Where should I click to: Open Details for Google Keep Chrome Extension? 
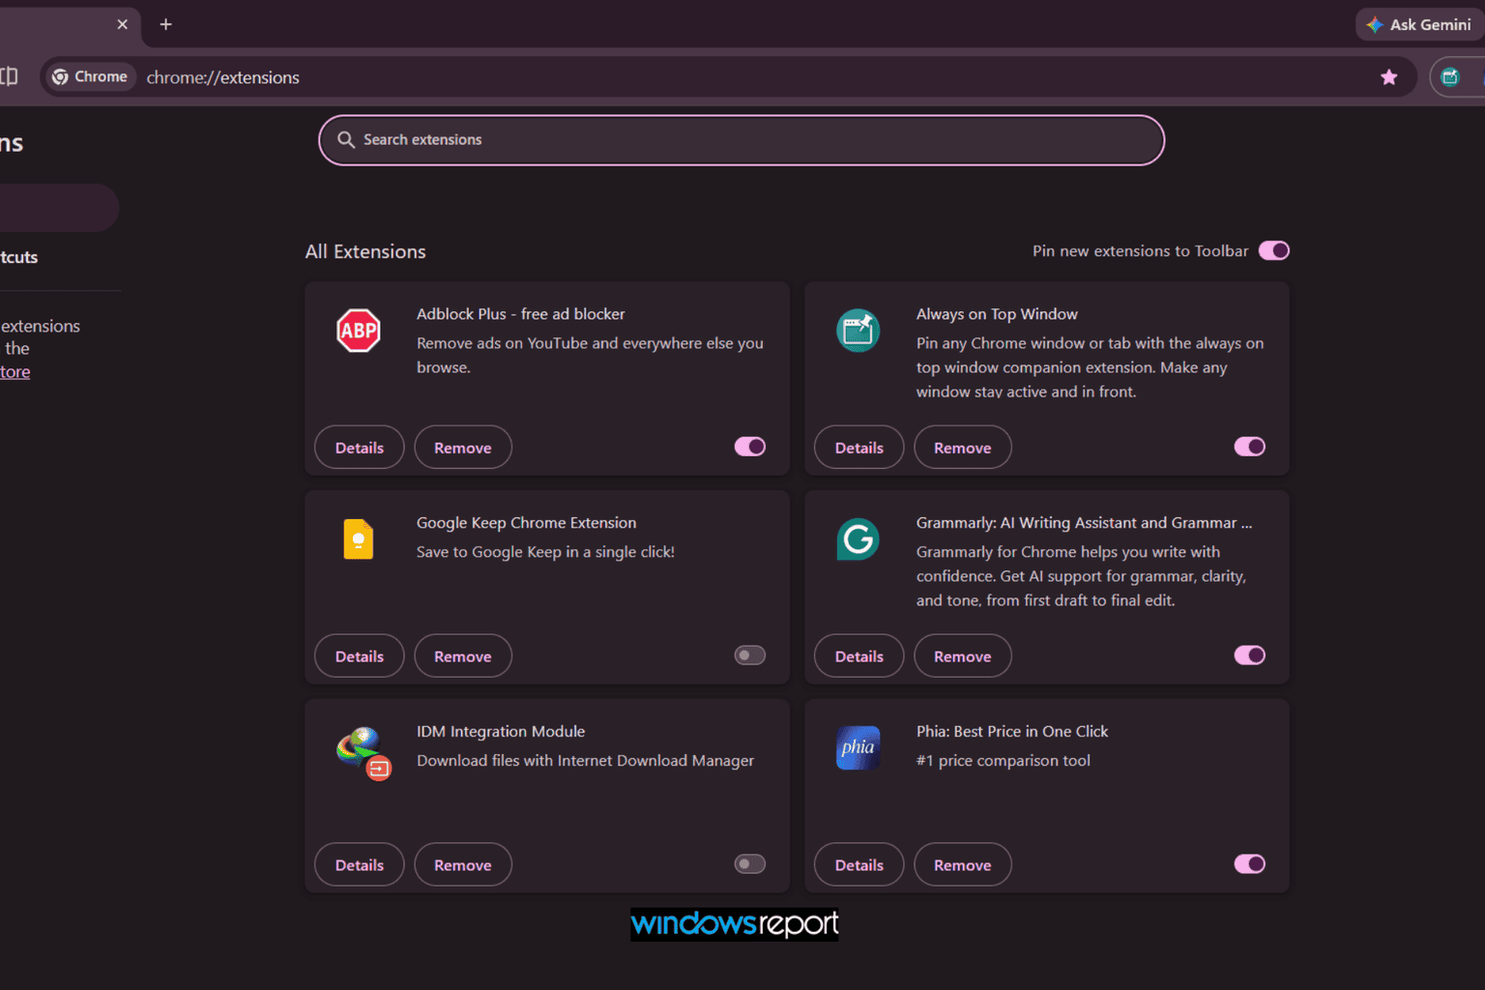360,656
